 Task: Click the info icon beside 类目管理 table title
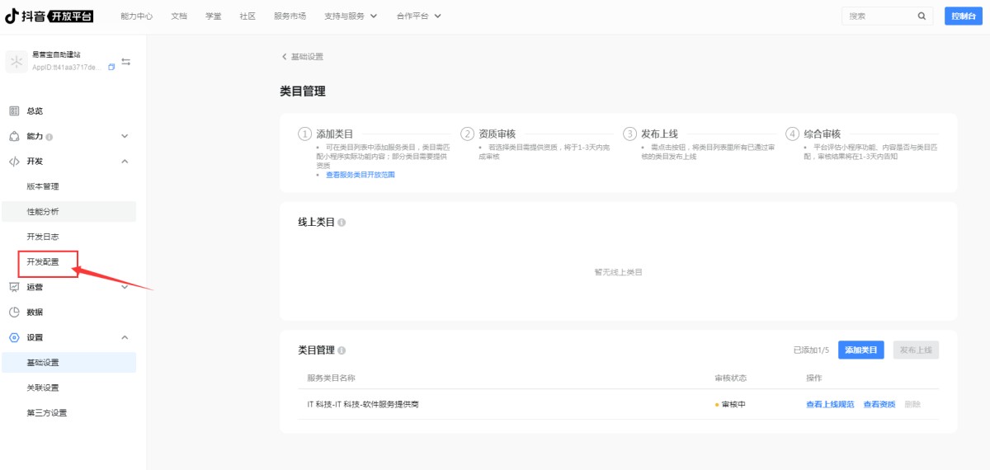pyautogui.click(x=342, y=350)
